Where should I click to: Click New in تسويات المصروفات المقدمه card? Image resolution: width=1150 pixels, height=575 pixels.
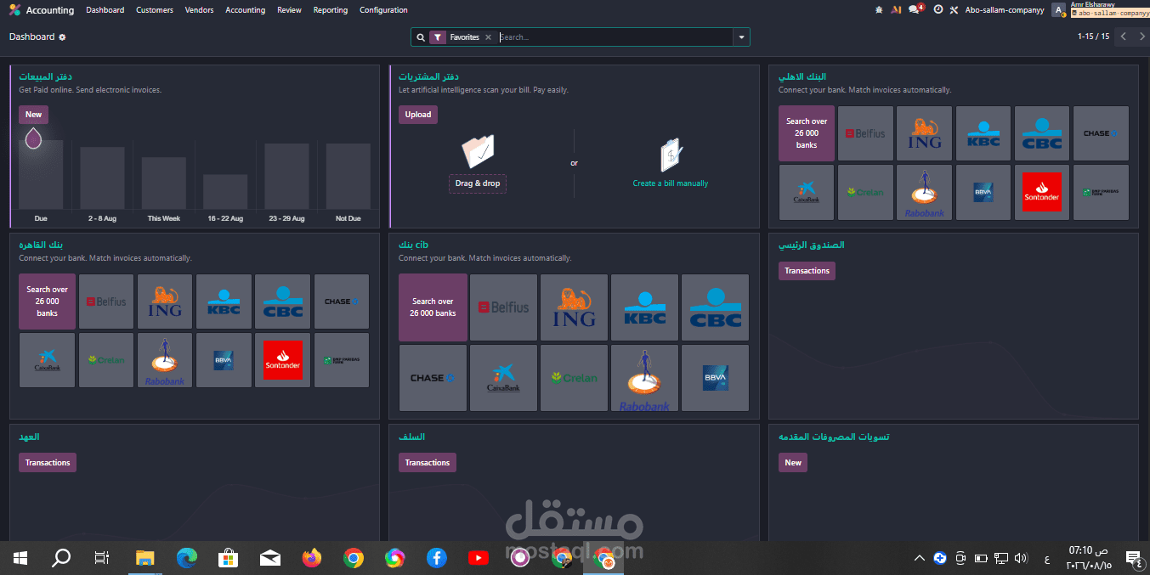click(793, 463)
